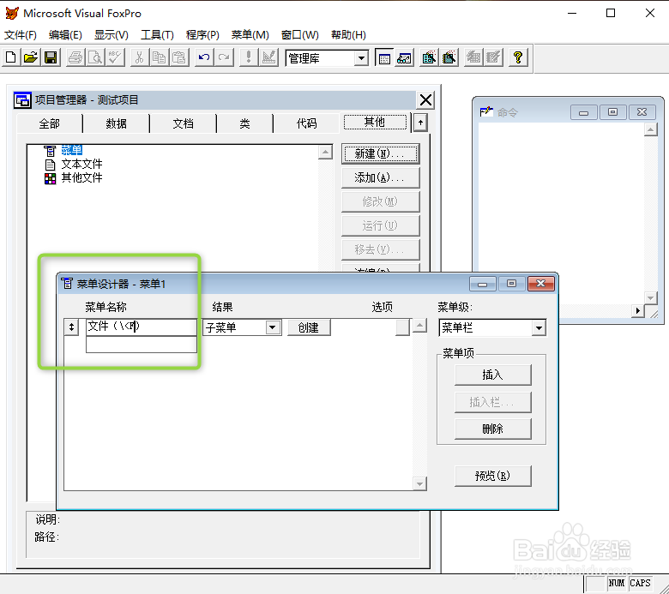Open the 编辑(E) menu
669x594 pixels.
pyautogui.click(x=65, y=35)
